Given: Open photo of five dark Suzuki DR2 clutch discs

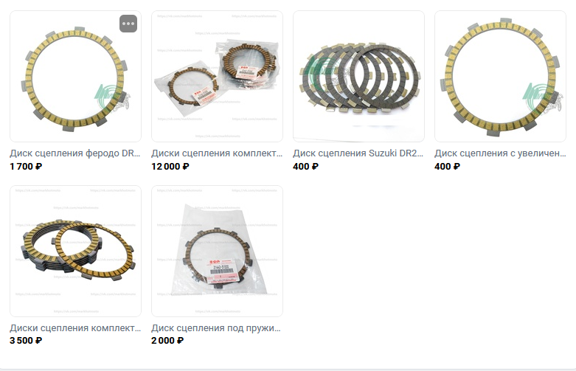Looking at the screenshot, I should [358, 76].
